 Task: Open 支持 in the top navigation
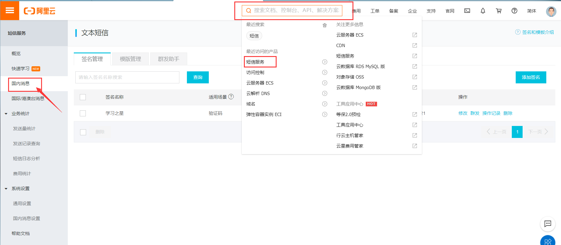click(x=431, y=11)
